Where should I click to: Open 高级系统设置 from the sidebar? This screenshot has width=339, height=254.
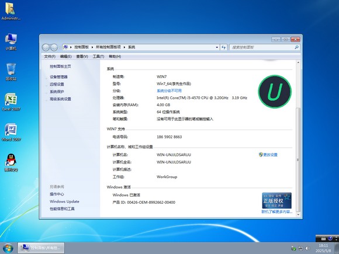click(x=60, y=99)
